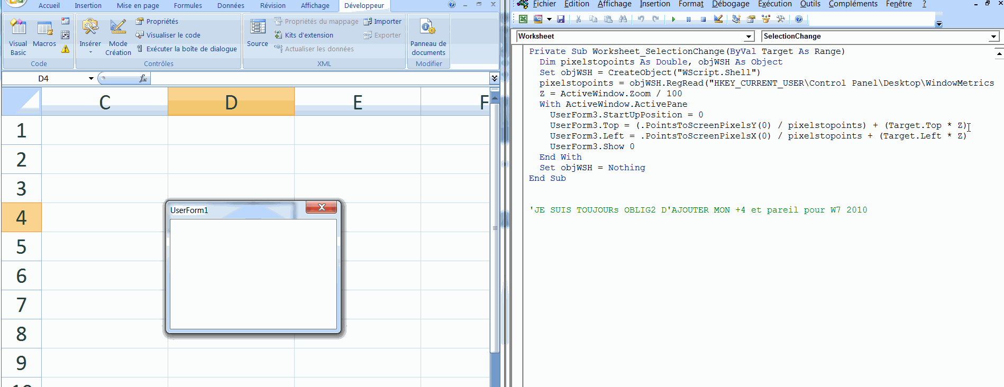Screen dimensions: 1004x387
Task: Open Properties Window icon in VBA toolbar
Action: tap(751, 19)
